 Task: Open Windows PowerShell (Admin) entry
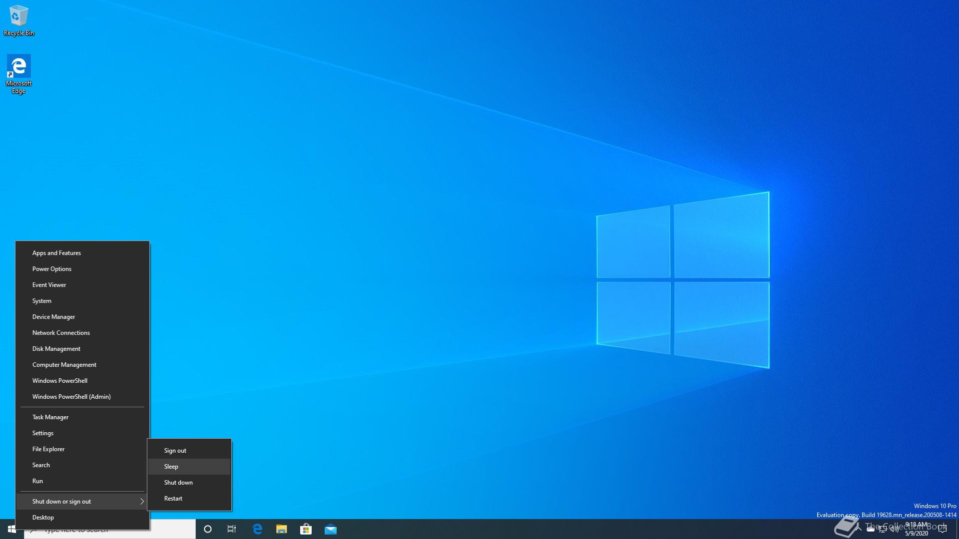tap(71, 397)
